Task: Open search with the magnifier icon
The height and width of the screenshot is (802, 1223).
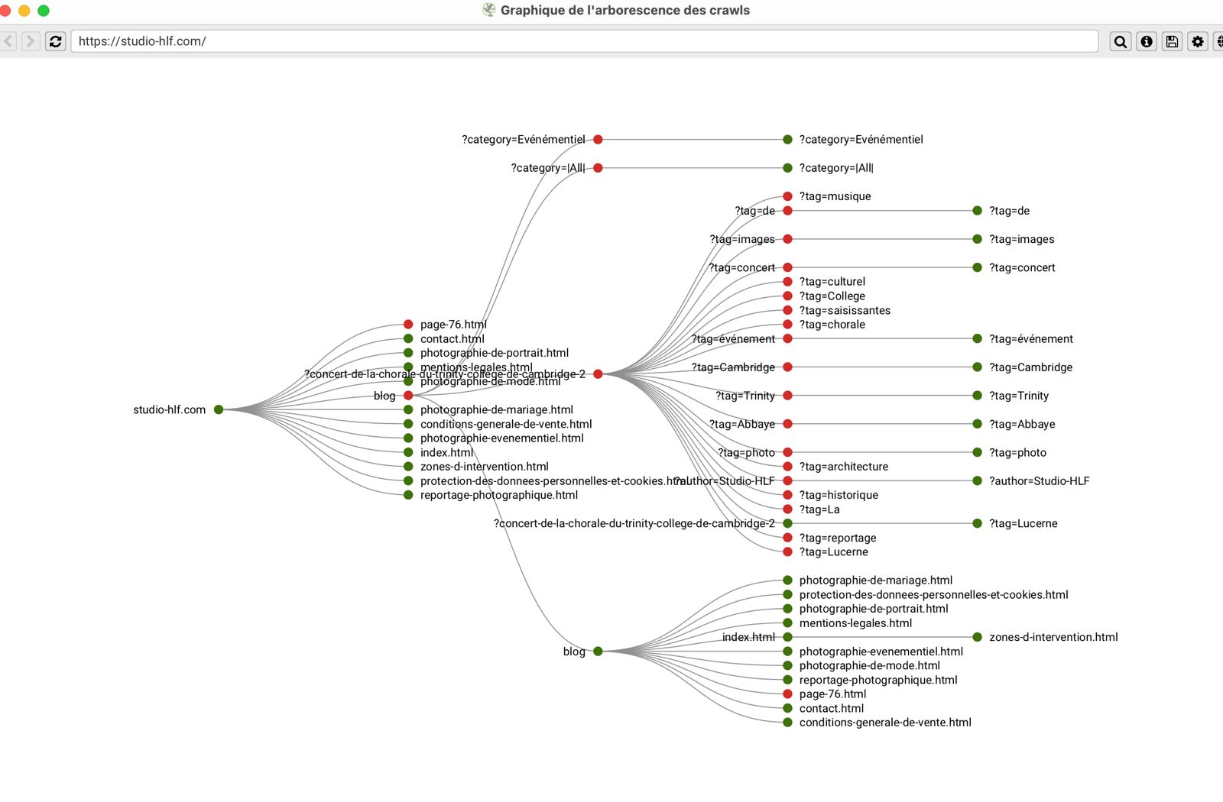Action: click(x=1121, y=41)
